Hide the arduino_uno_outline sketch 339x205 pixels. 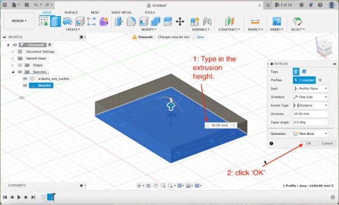point(25,79)
